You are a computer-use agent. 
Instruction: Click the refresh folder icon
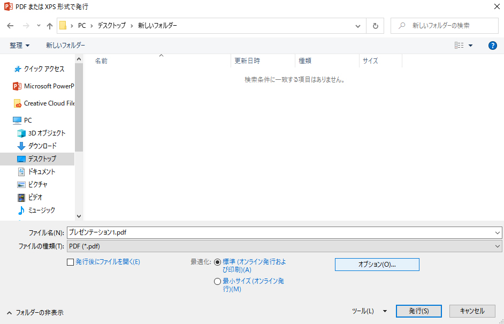pos(375,26)
